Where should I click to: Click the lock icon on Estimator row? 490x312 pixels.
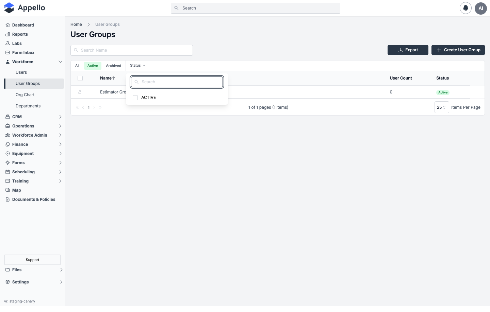click(x=80, y=92)
